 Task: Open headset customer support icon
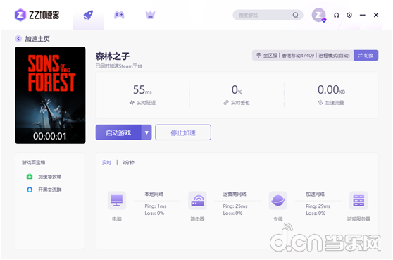click(337, 15)
